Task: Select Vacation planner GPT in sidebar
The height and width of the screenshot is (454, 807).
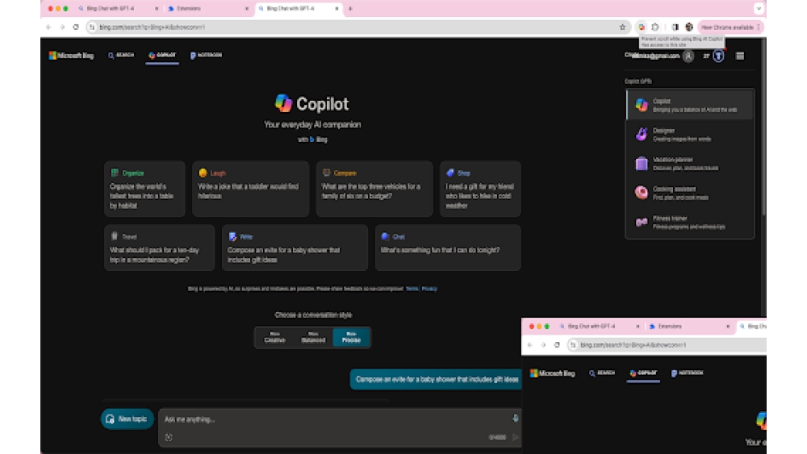Action: pyautogui.click(x=690, y=164)
